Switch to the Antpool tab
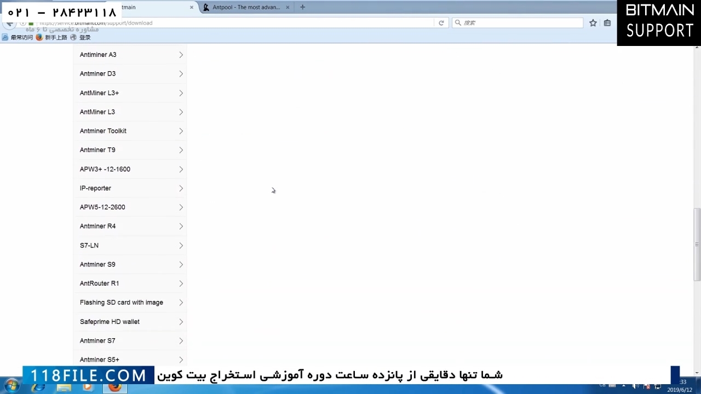The height and width of the screenshot is (394, 701). click(x=246, y=7)
